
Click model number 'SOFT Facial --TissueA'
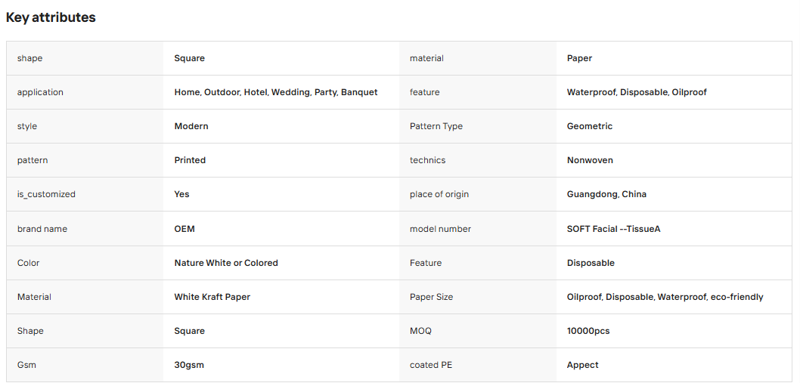(x=614, y=229)
